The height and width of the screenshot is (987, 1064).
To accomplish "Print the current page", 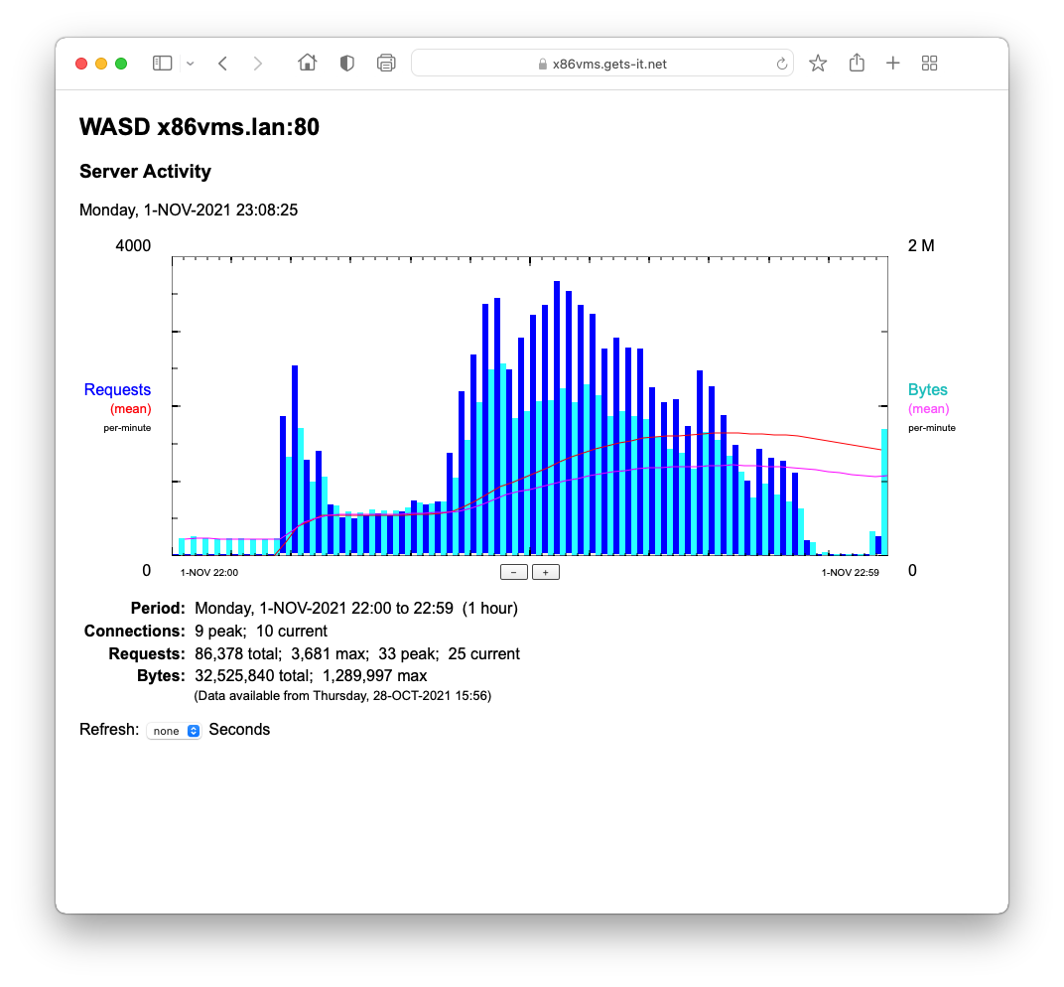I will coord(386,64).
